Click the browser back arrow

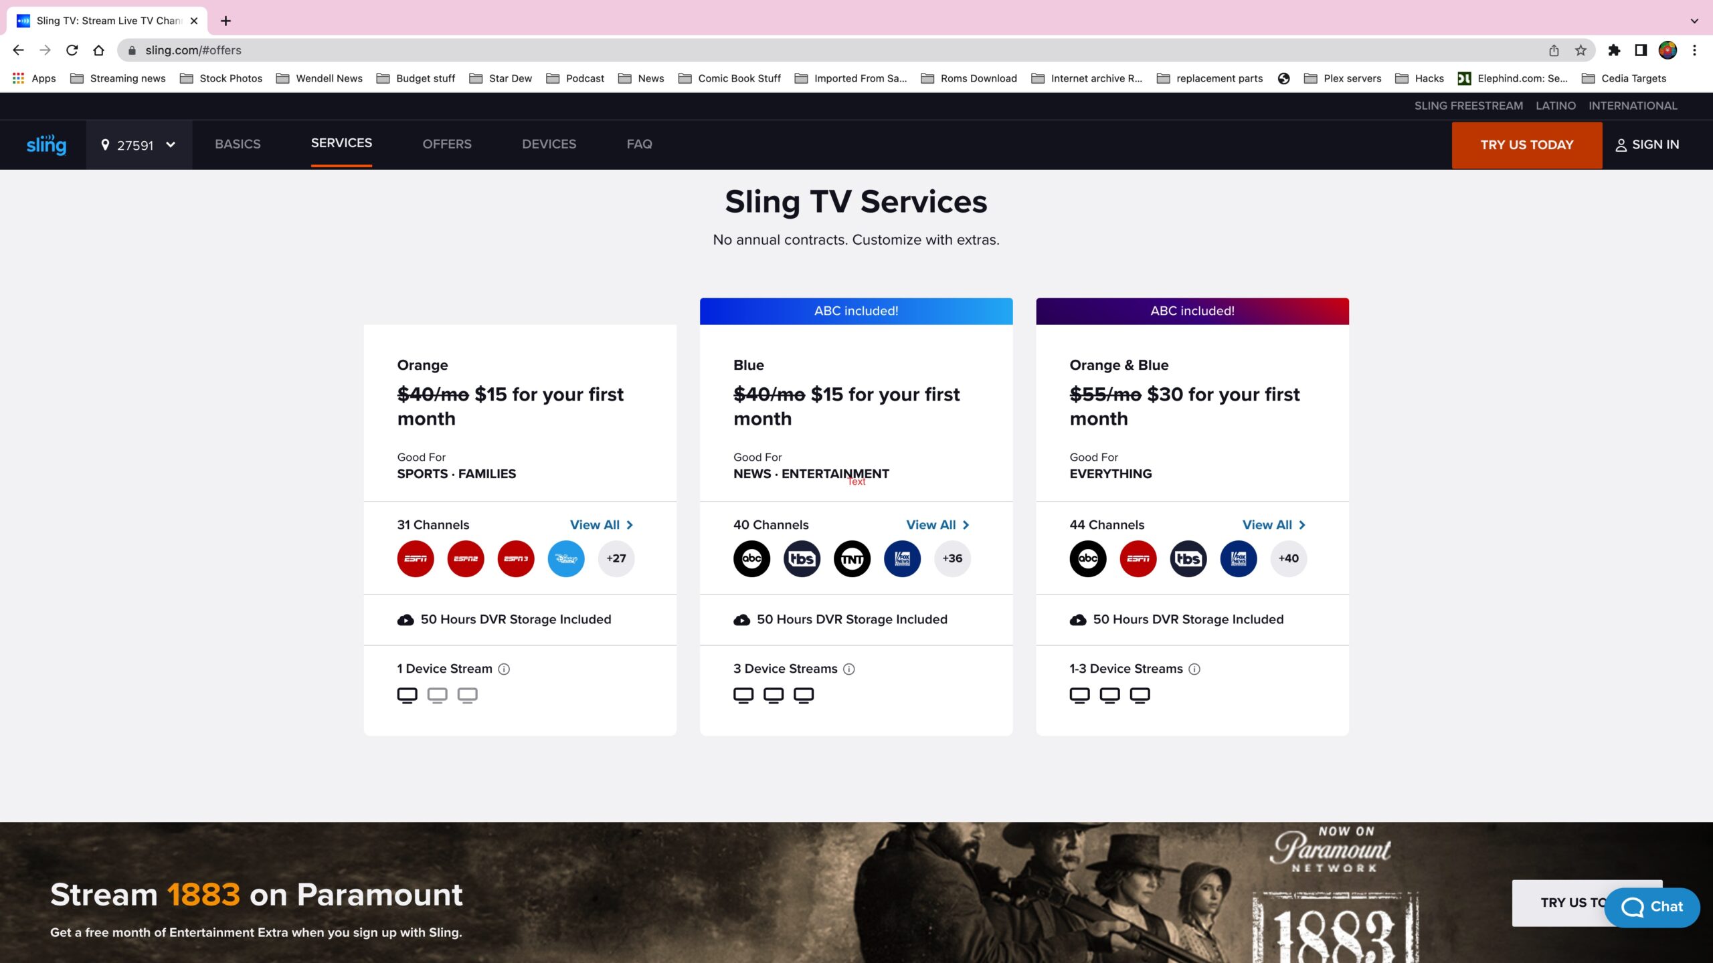(x=18, y=50)
